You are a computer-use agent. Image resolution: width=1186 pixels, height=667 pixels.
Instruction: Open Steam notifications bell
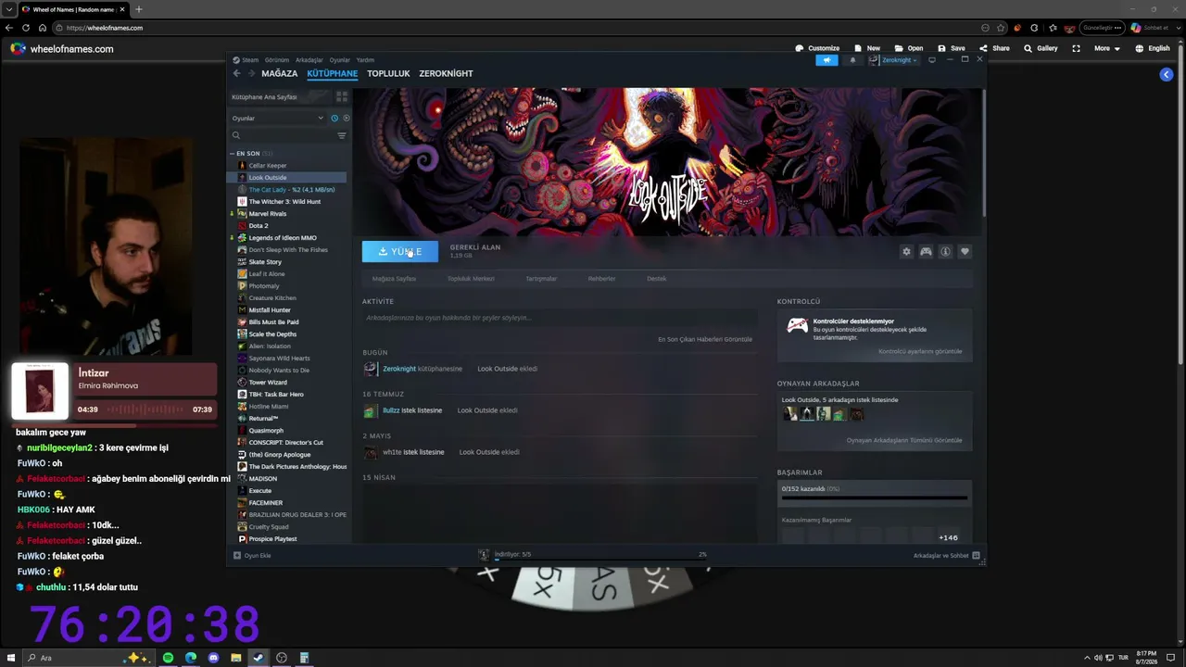click(x=852, y=60)
